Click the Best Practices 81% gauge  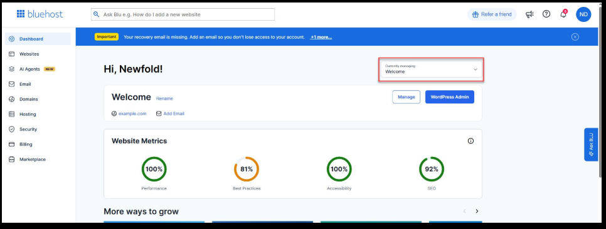click(x=247, y=169)
